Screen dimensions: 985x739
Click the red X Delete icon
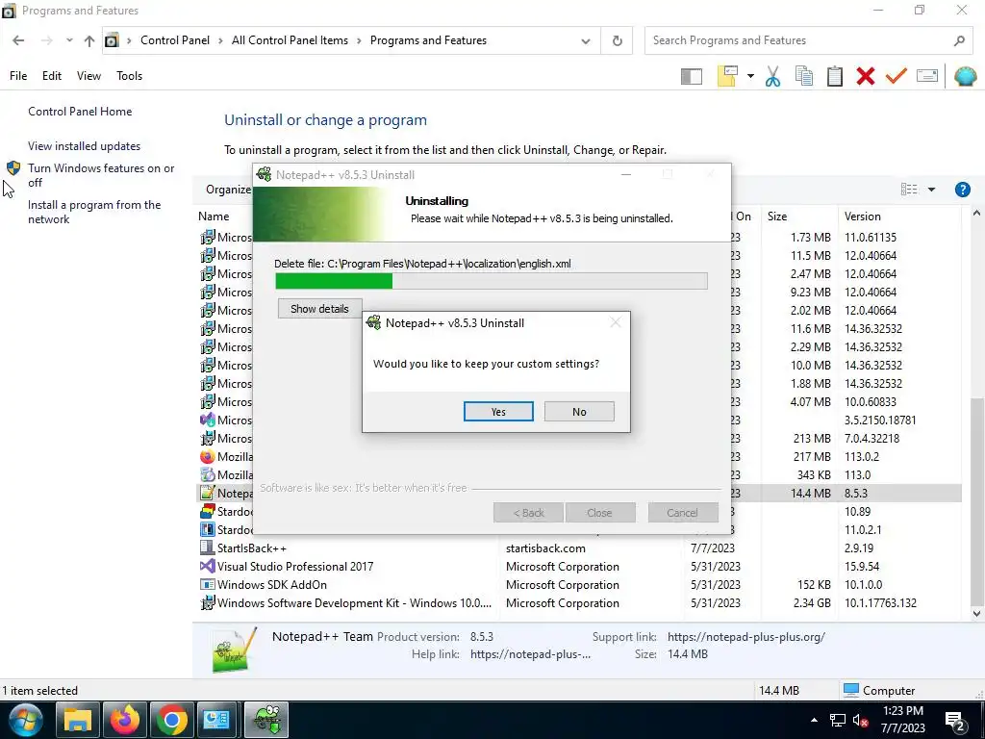[866, 76]
